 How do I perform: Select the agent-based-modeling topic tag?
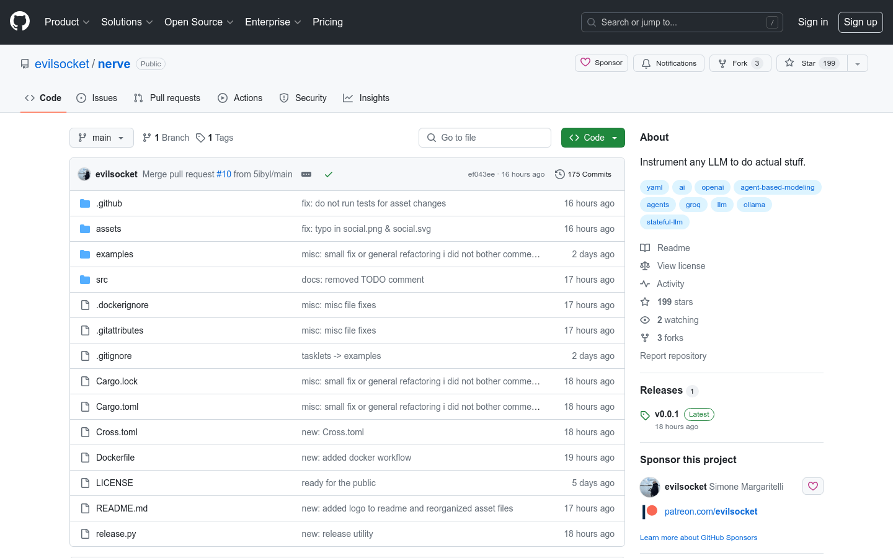(778, 187)
